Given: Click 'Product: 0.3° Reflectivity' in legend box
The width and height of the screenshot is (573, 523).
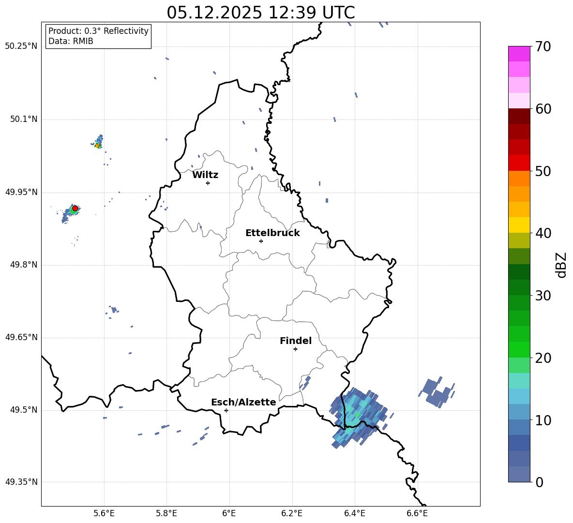Looking at the screenshot, I should click(98, 31).
